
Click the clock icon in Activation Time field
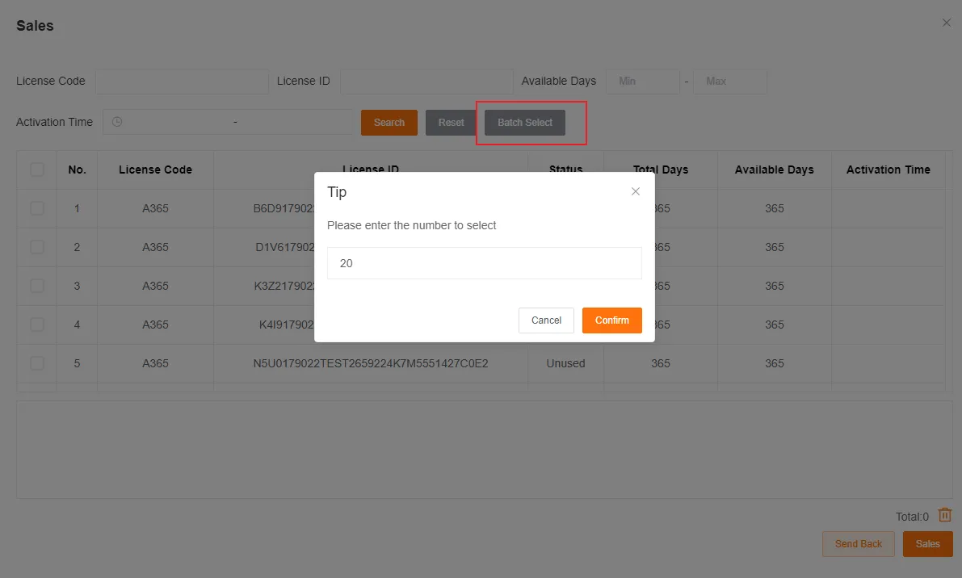coord(116,121)
